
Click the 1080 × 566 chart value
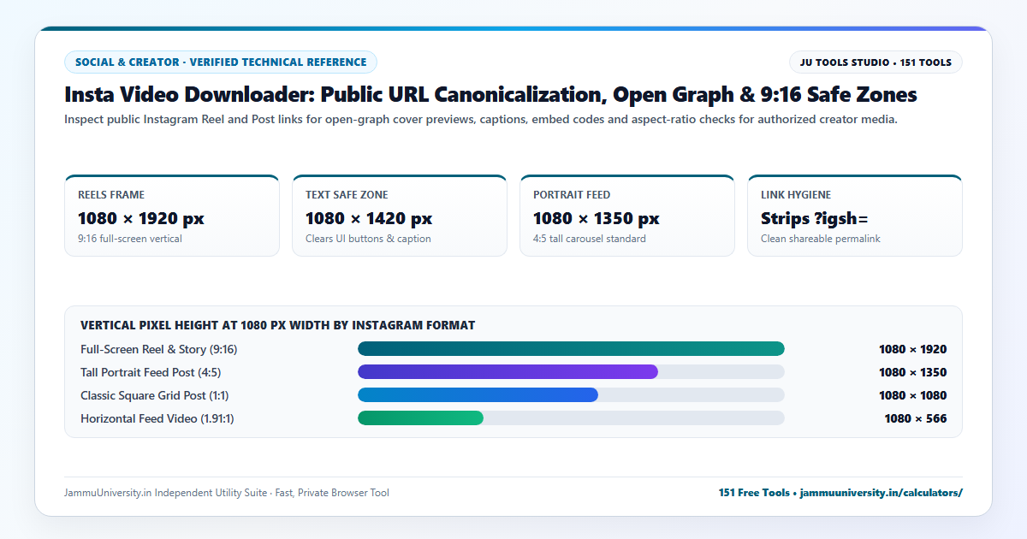(x=916, y=418)
